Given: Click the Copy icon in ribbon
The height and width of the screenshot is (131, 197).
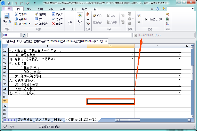Looking at the screenshot, I should 16,19.
